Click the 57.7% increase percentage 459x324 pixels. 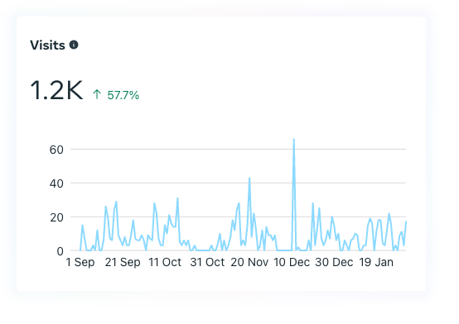pos(123,95)
